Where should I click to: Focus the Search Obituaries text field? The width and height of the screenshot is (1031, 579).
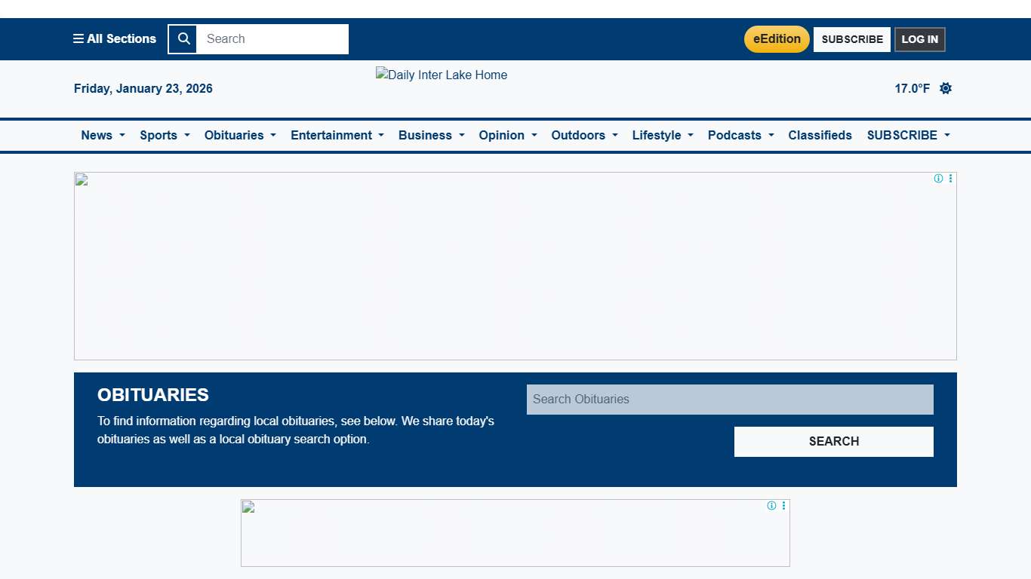tap(729, 400)
